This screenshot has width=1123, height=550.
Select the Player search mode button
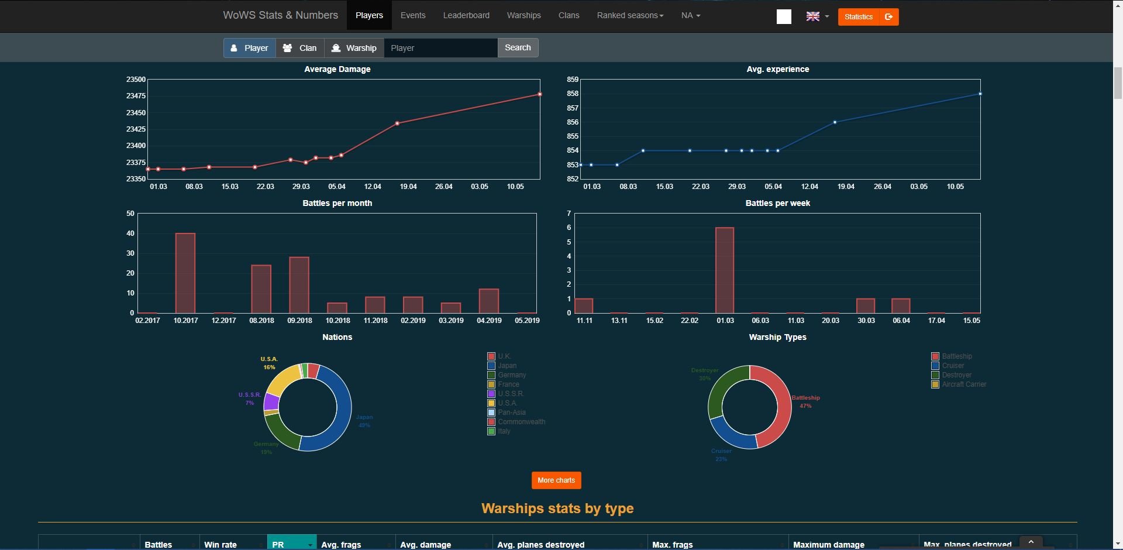[249, 48]
